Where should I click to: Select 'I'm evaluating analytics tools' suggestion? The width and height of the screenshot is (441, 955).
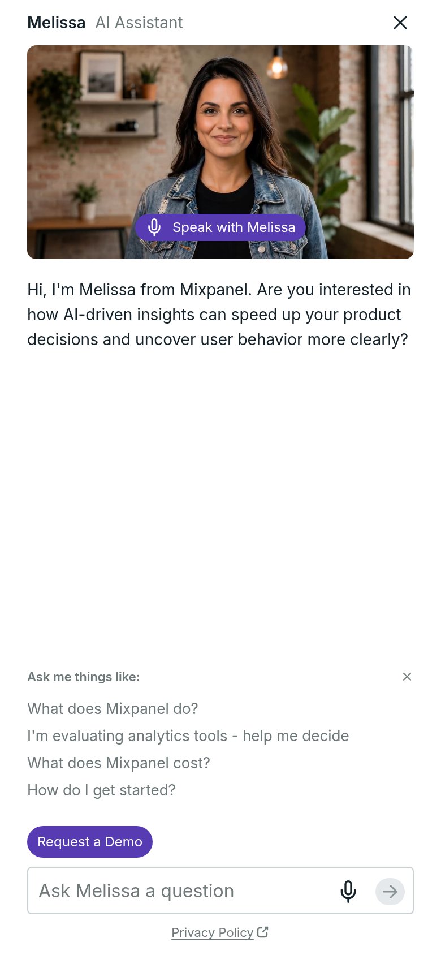pos(188,736)
